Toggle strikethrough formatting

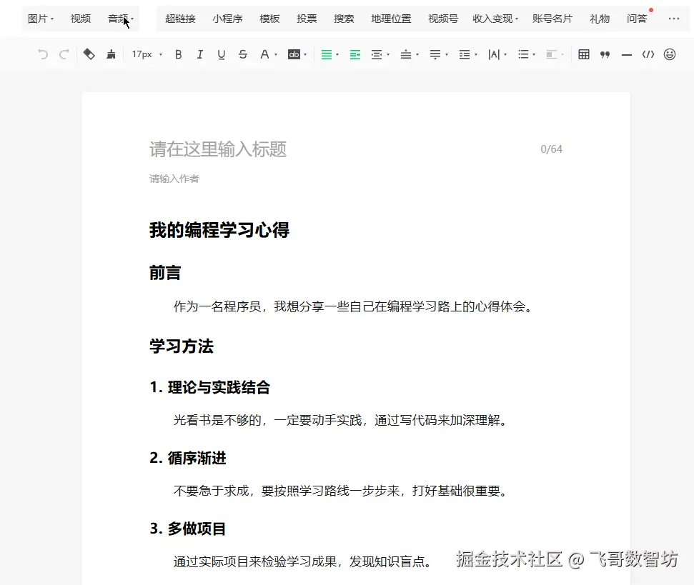[x=242, y=54]
